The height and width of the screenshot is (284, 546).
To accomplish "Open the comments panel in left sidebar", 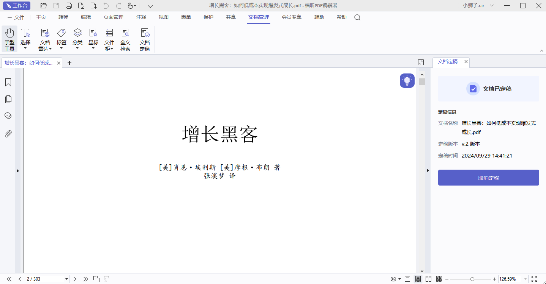I will click(8, 116).
